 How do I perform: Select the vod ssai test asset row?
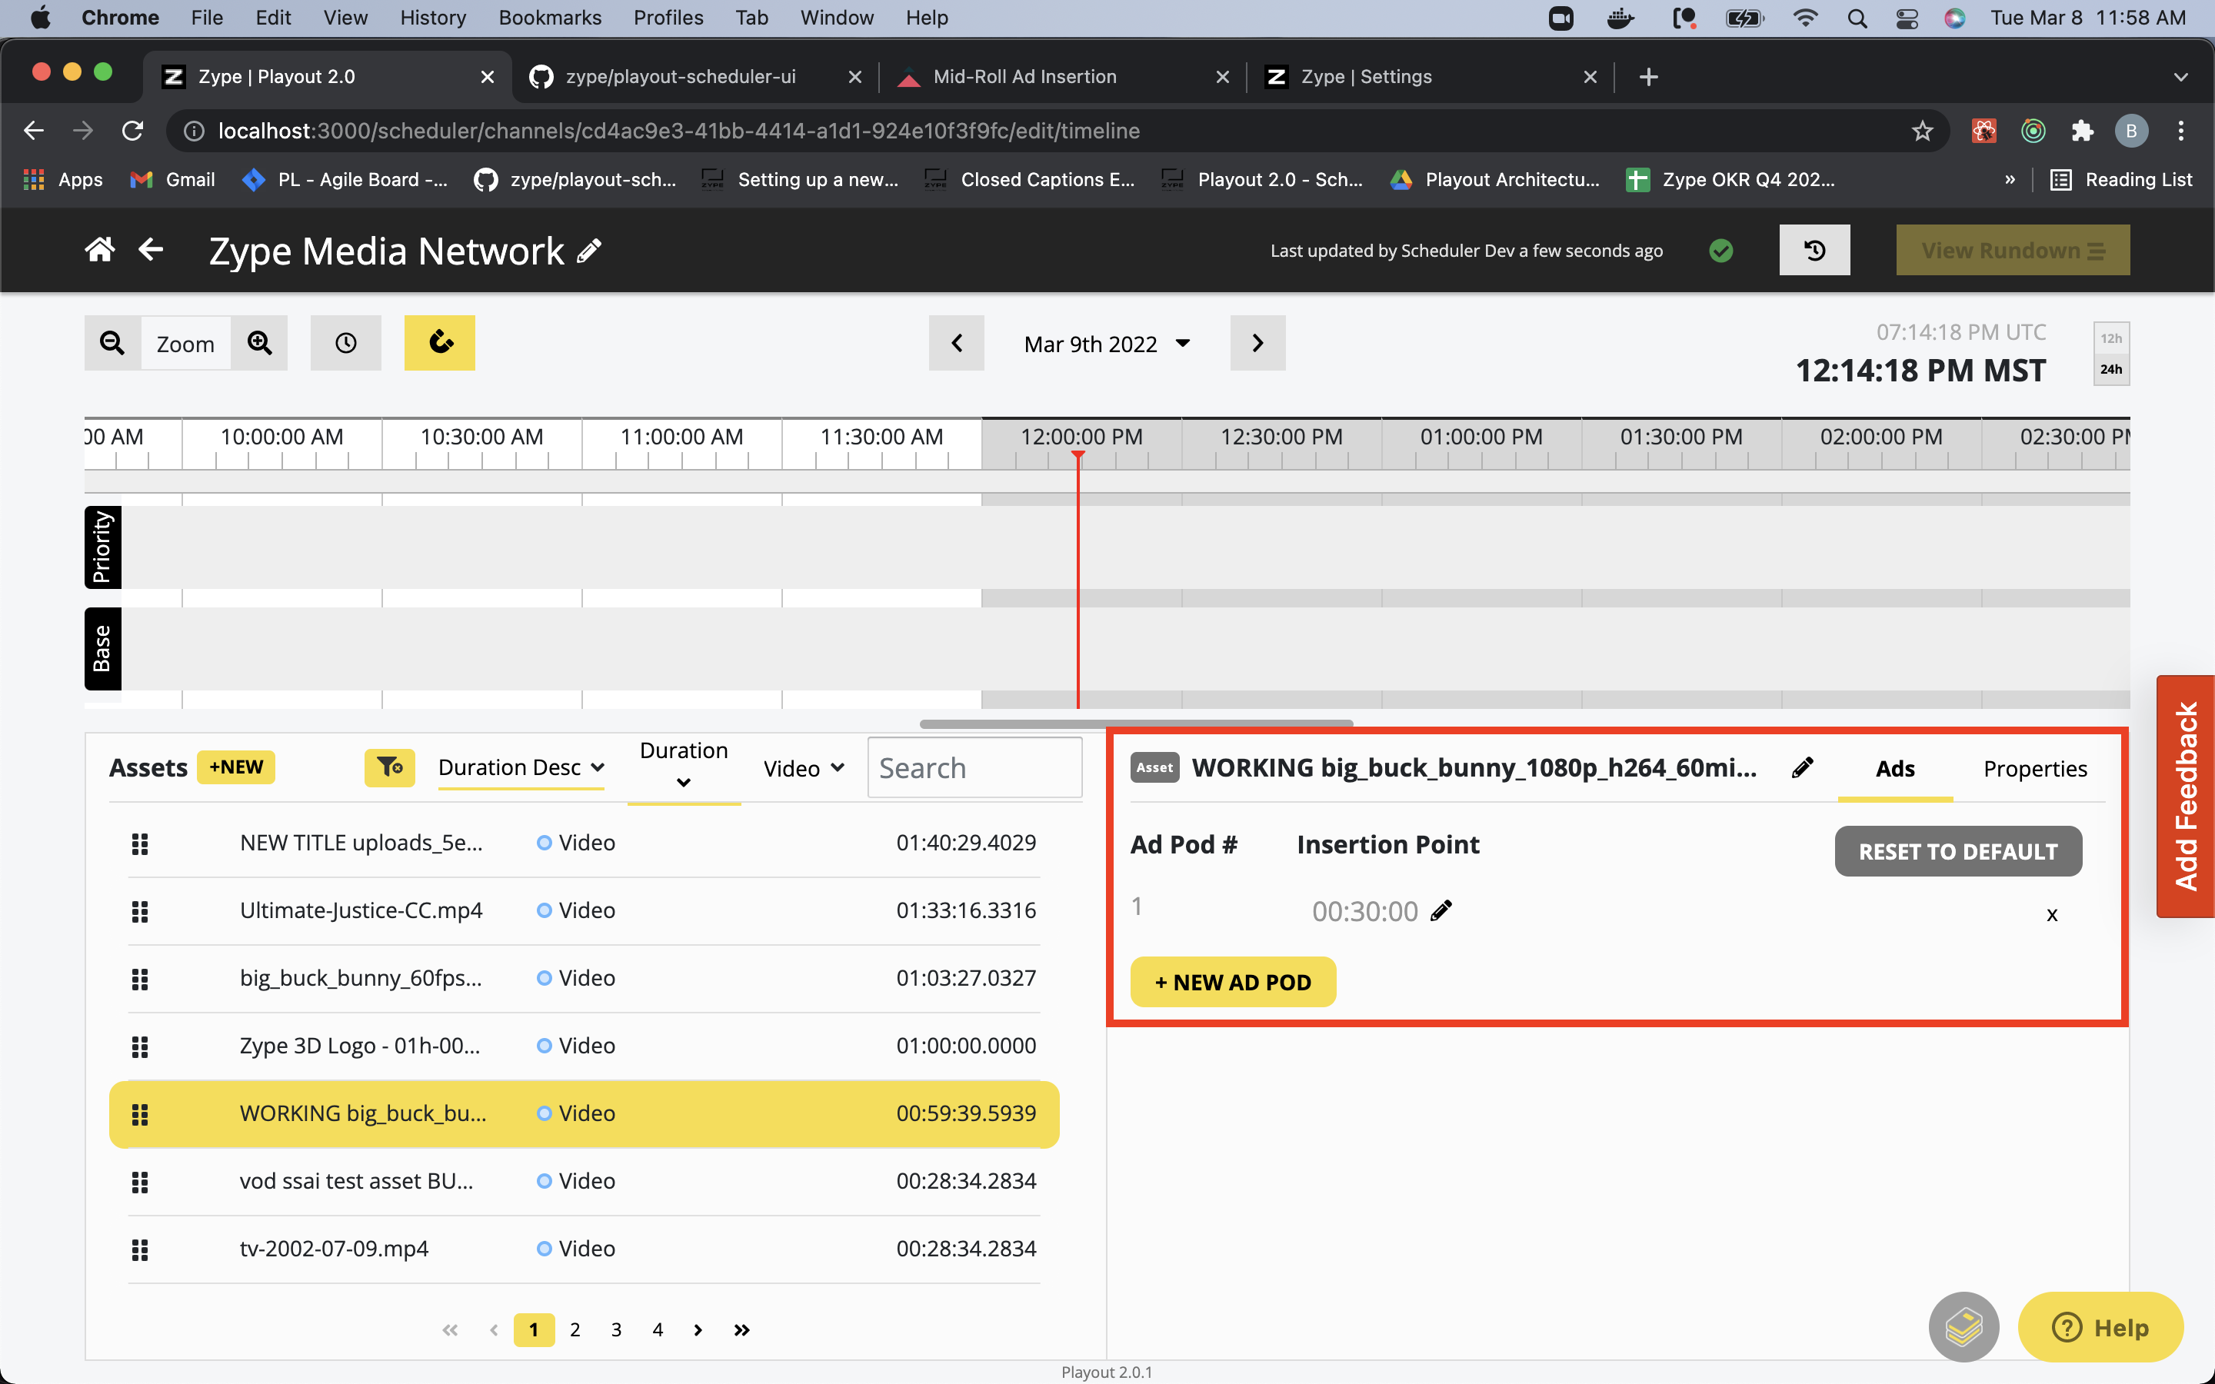tap(584, 1182)
